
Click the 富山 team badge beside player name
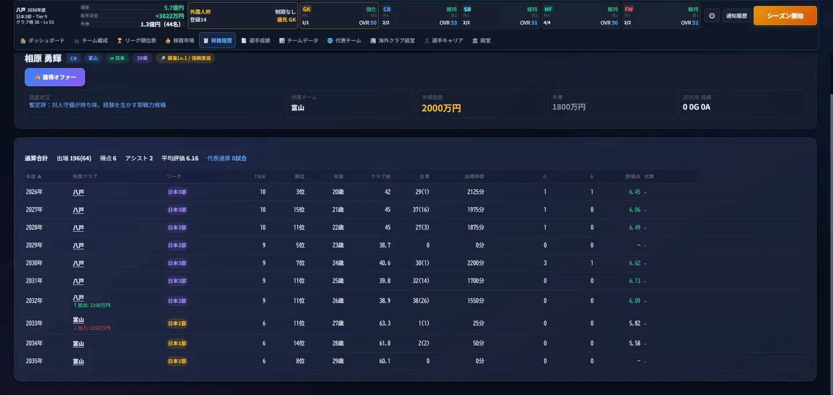coord(93,58)
